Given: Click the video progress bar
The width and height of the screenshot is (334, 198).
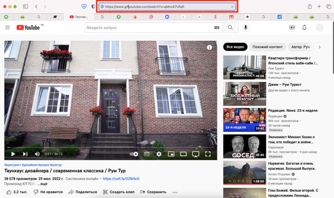Looking at the screenshot, I should point(110,148).
